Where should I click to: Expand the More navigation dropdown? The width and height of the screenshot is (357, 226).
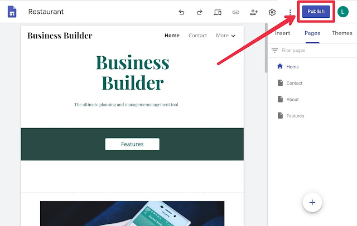225,36
